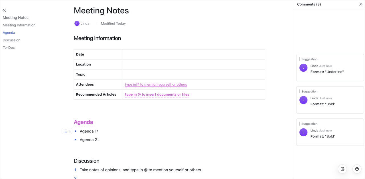Select Meeting Information in the outline sidebar

pos(19,25)
